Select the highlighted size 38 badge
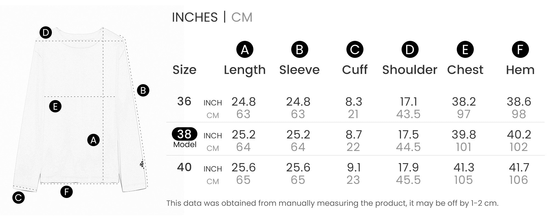The width and height of the screenshot is (549, 221). coord(184,134)
